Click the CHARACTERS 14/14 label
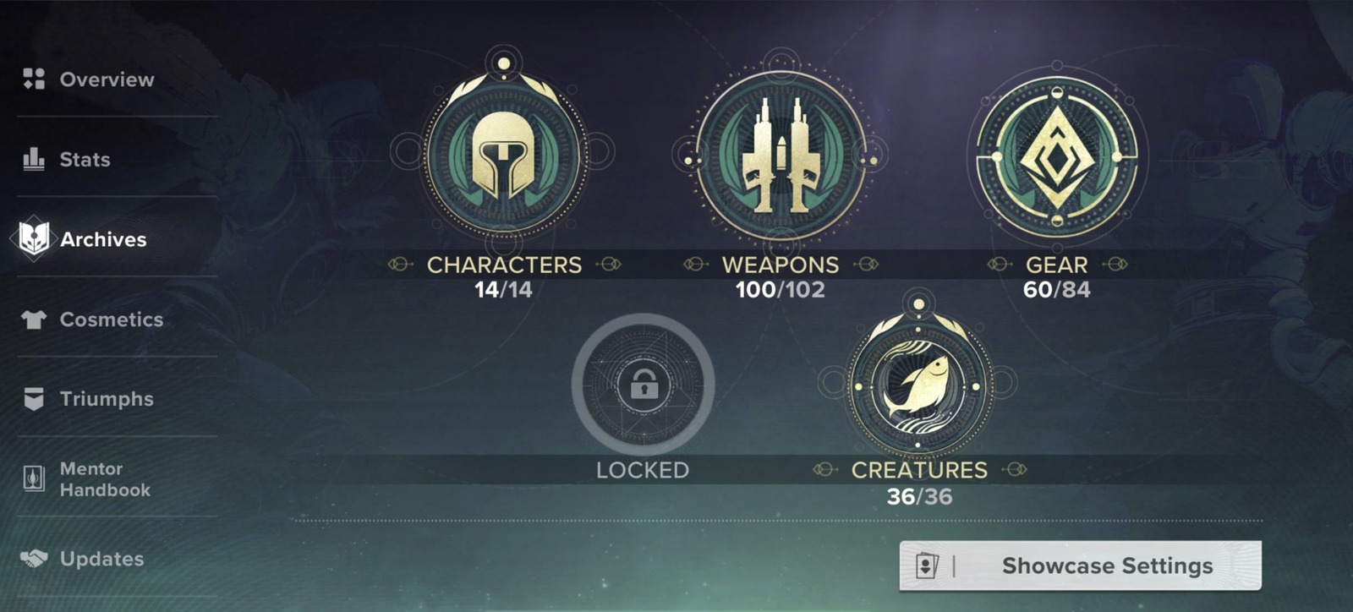This screenshot has height=612, width=1353. [x=504, y=276]
